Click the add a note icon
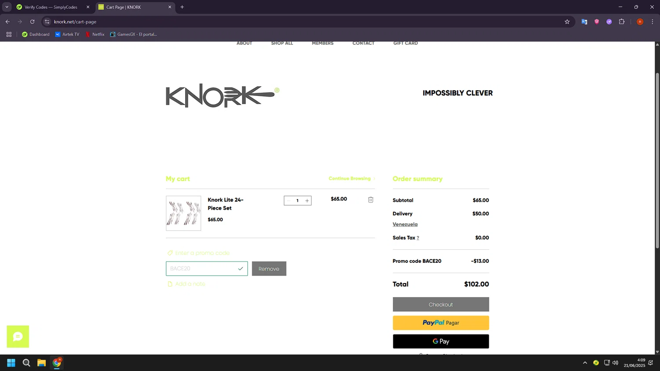This screenshot has height=371, width=660. pyautogui.click(x=170, y=284)
